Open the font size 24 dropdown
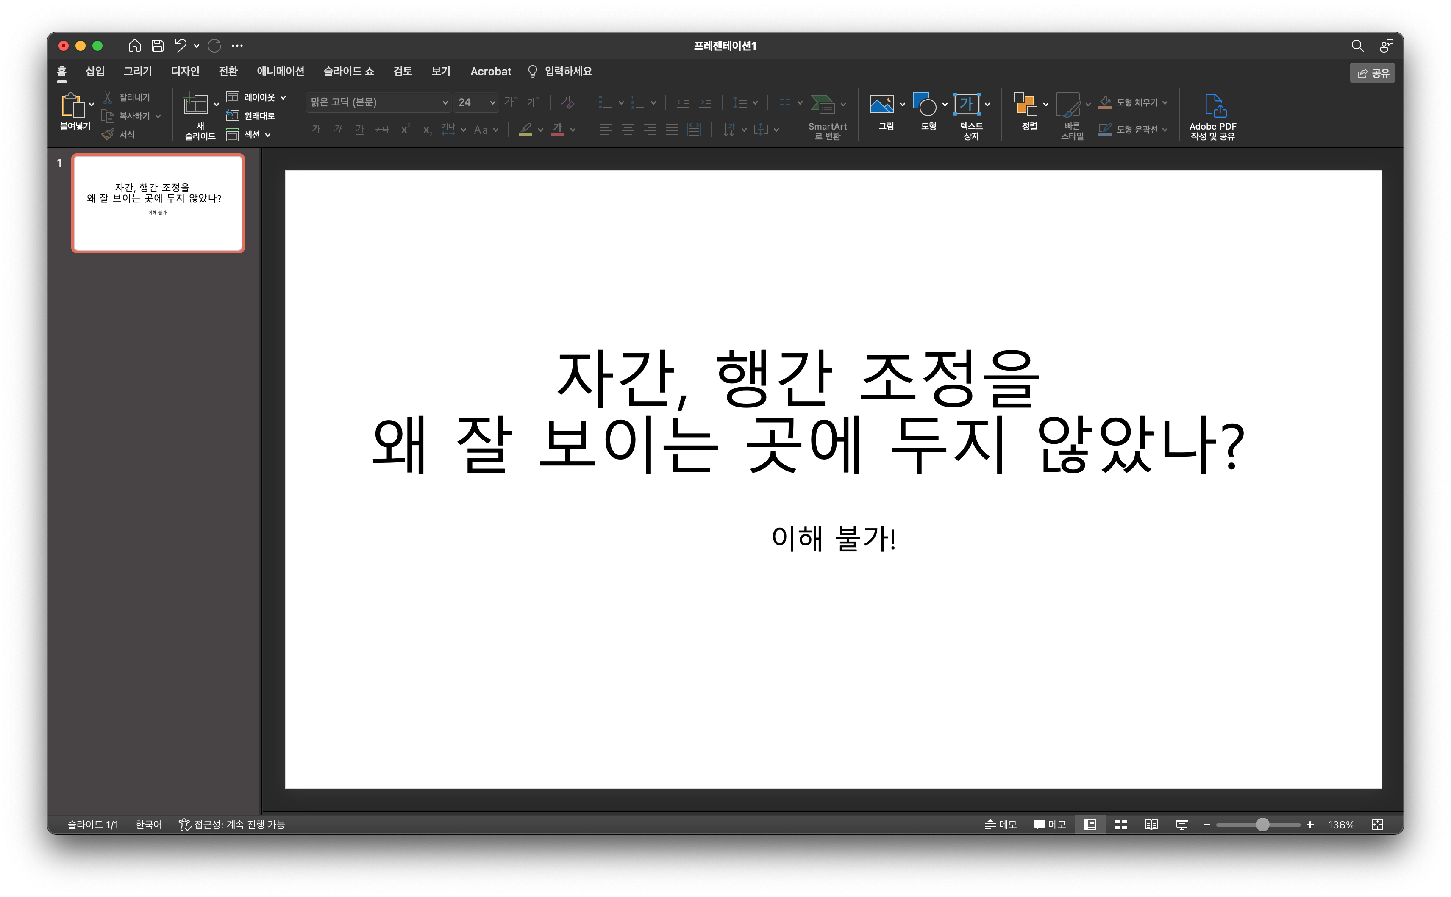The height and width of the screenshot is (897, 1451). point(492,102)
